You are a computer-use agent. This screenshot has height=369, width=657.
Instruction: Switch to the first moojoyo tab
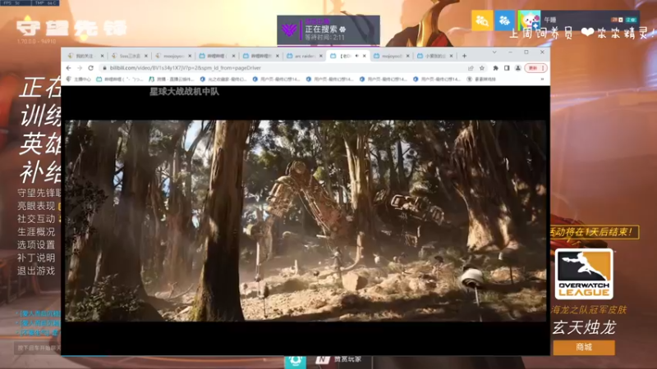point(172,56)
